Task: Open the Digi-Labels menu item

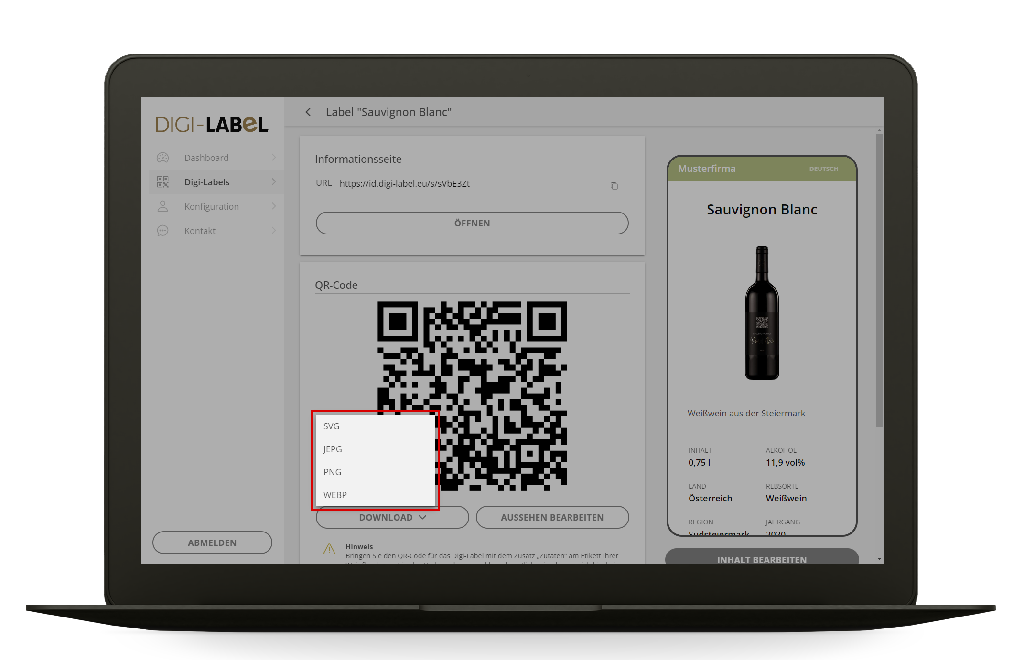Action: (216, 182)
